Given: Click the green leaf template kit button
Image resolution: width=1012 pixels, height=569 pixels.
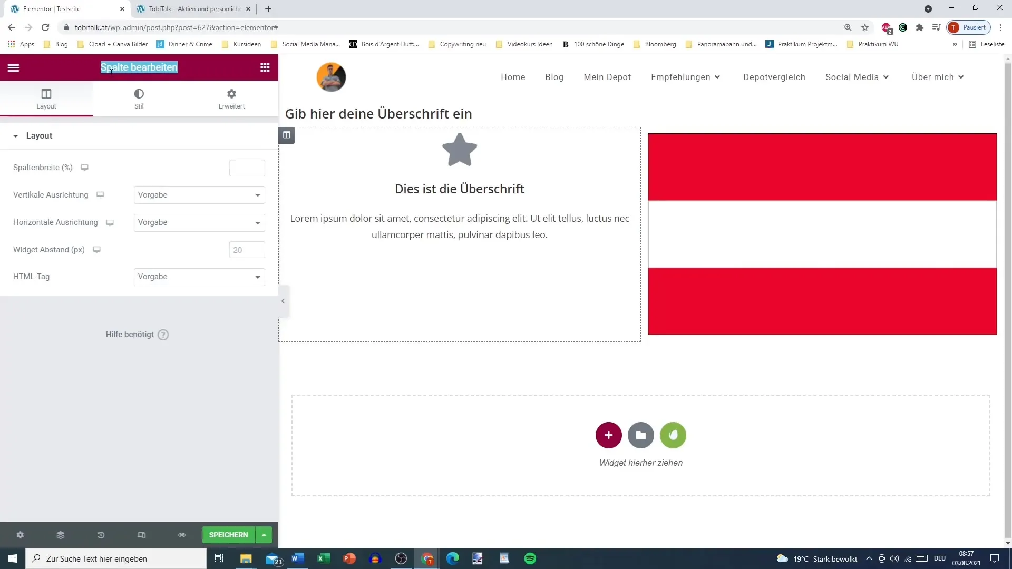Looking at the screenshot, I should pyautogui.click(x=673, y=435).
